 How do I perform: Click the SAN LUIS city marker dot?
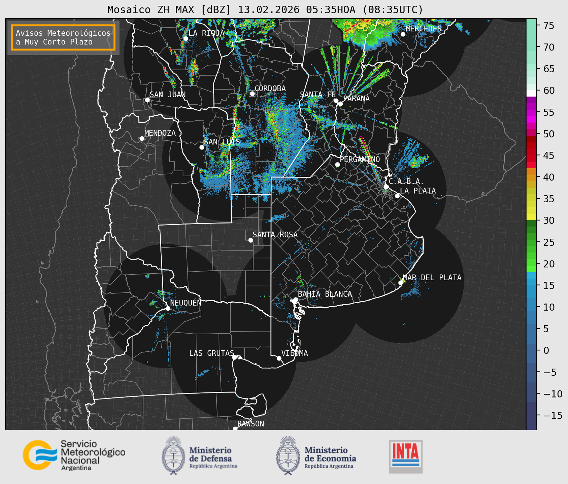(x=202, y=147)
